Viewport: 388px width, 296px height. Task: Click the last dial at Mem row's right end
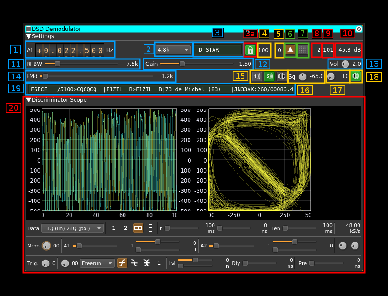click(x=355, y=246)
